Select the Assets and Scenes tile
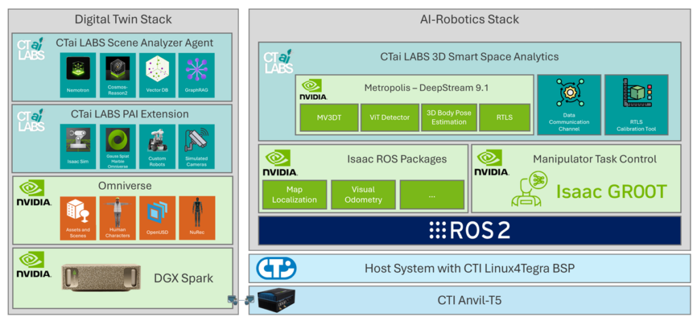Viewport: 697px width, 321px height. coord(78,218)
